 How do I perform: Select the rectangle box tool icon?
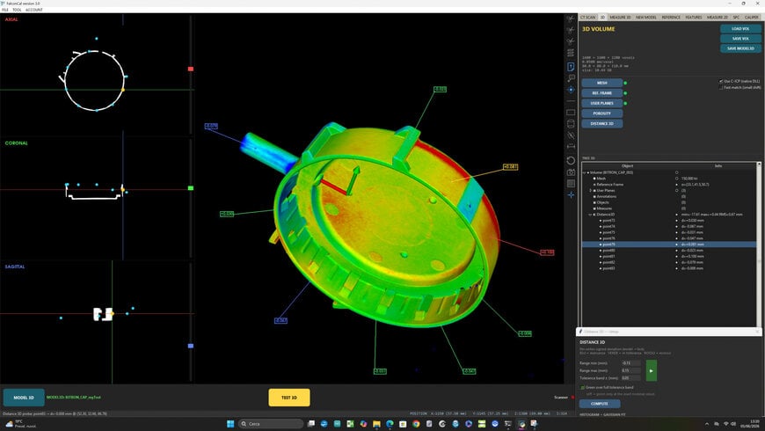pos(571,113)
